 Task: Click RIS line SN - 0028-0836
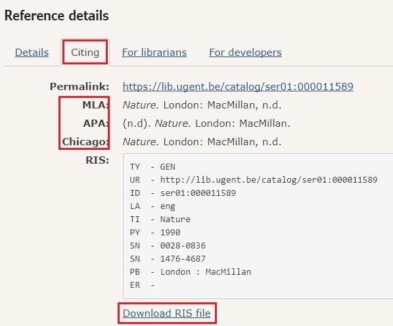tap(168, 246)
